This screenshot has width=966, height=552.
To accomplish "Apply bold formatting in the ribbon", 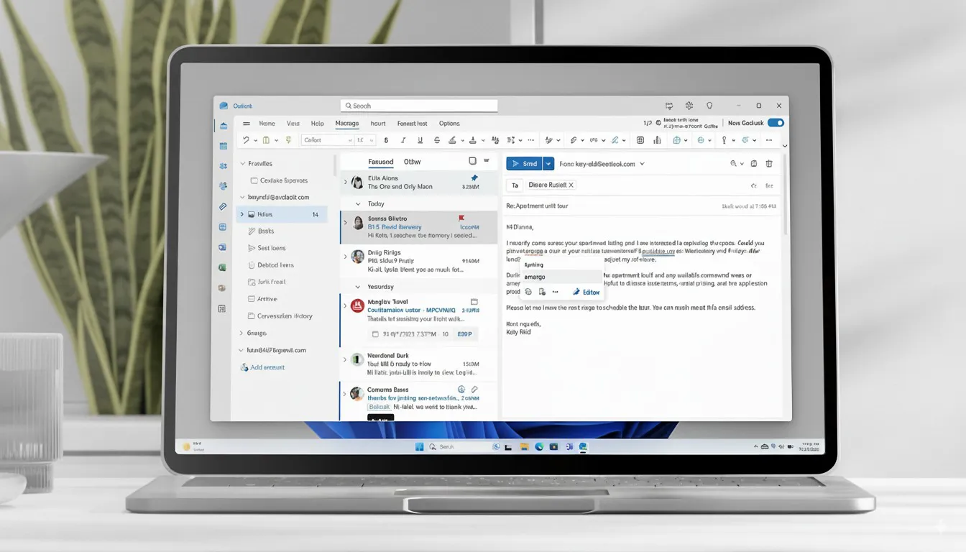I will point(386,140).
